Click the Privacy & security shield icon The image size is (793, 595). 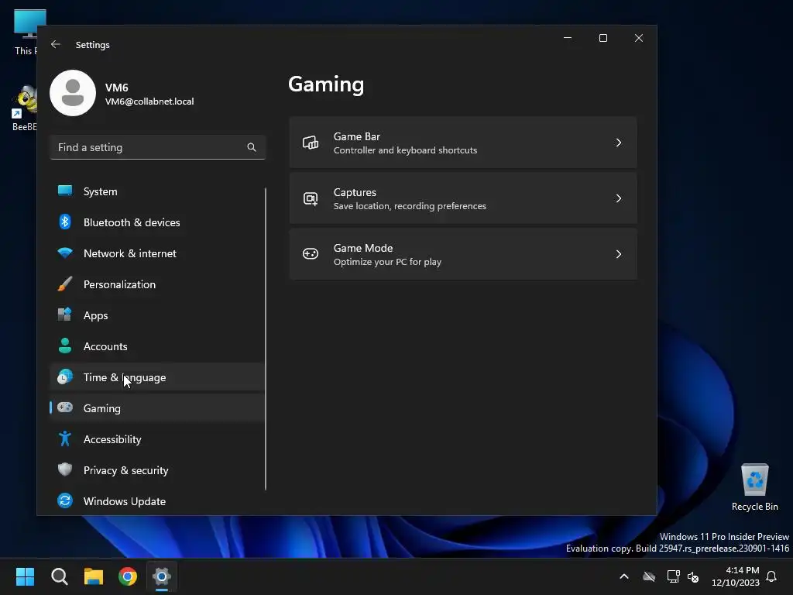click(65, 469)
